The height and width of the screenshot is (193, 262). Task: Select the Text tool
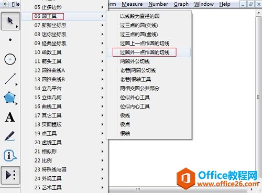coord(10,117)
